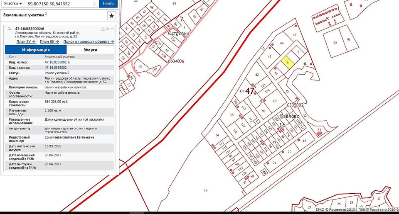Screen dimensions: 399x214
Task: Click the coordinates search input field
Action: 57,3
